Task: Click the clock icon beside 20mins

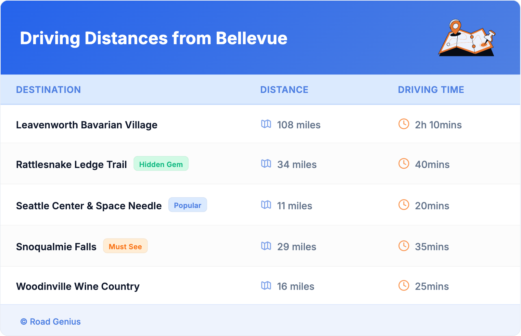Action: [x=404, y=205]
